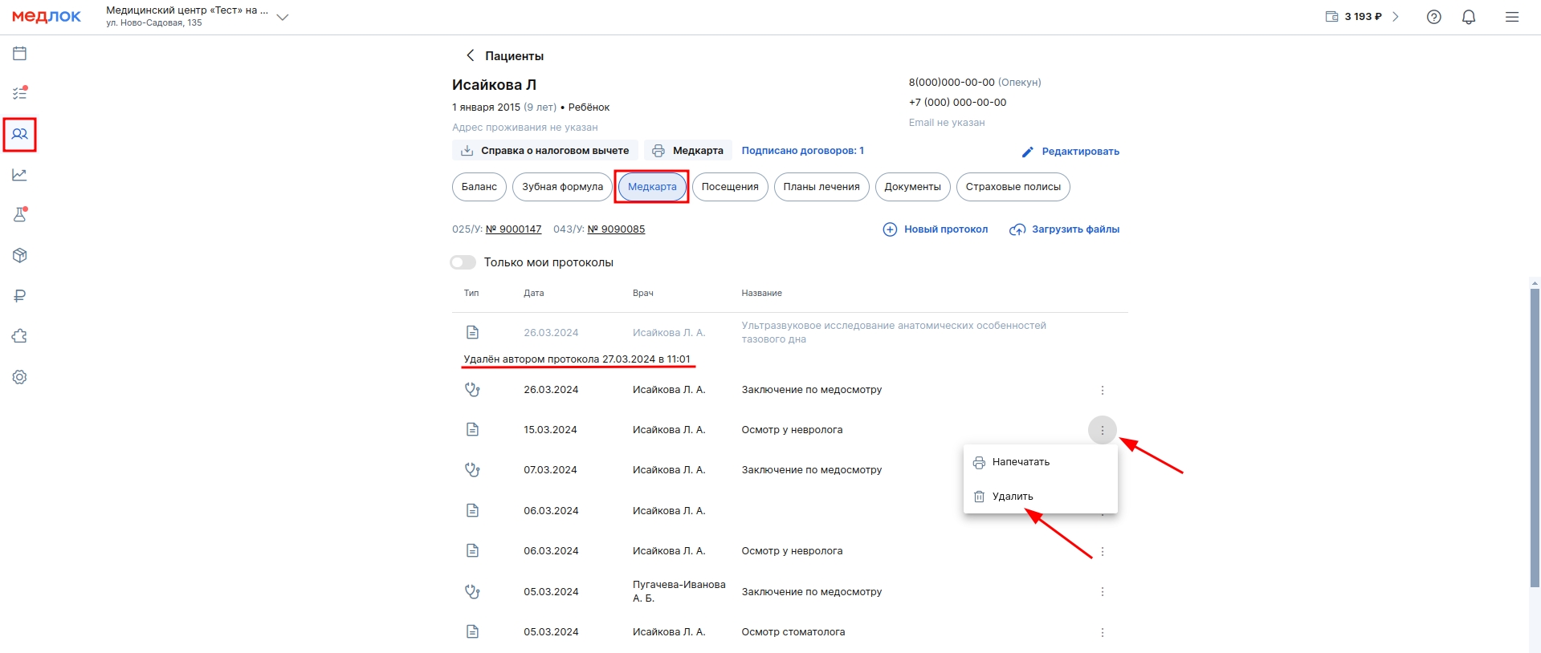Open the notifications bell
1541x653 pixels.
[x=1469, y=17]
